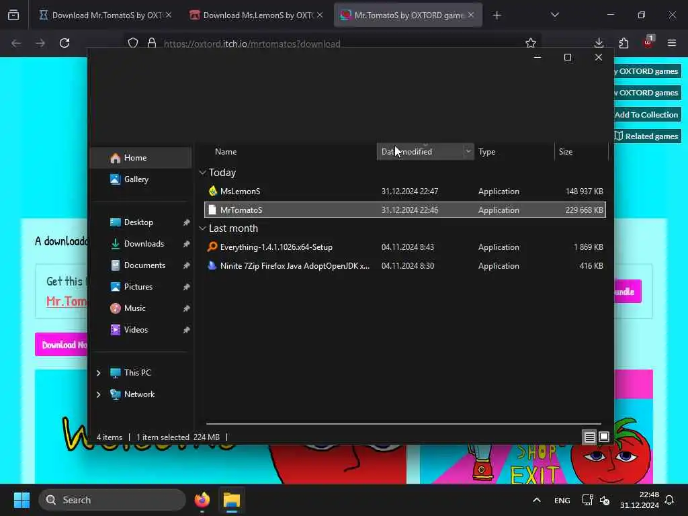Unpin Desktop using its pin icon
This screenshot has width=688, height=516.
pos(187,222)
